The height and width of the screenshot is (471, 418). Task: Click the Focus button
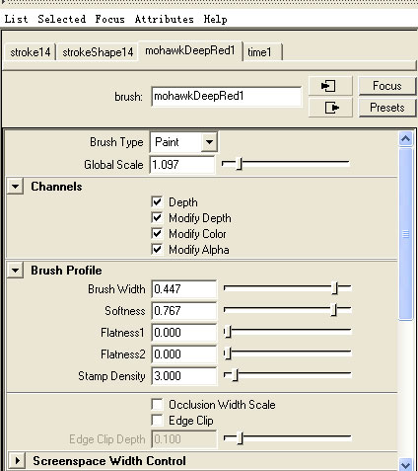[387, 86]
